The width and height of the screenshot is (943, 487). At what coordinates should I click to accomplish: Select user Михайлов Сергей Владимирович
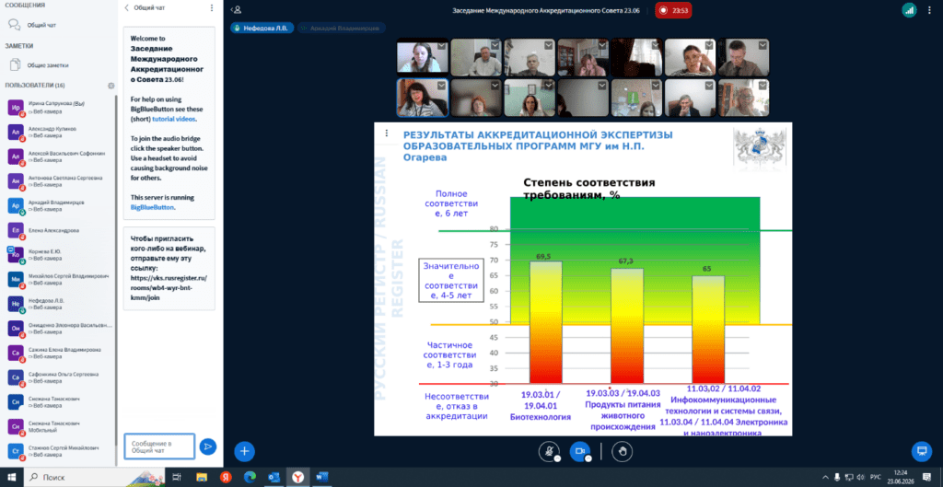click(x=59, y=279)
